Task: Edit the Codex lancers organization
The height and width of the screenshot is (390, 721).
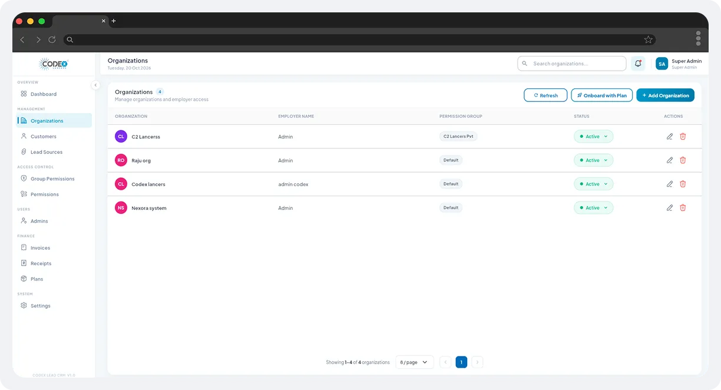Action: tap(670, 184)
